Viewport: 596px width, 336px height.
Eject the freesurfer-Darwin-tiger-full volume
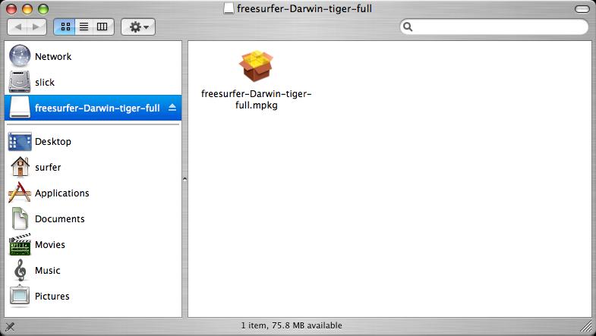(x=172, y=108)
